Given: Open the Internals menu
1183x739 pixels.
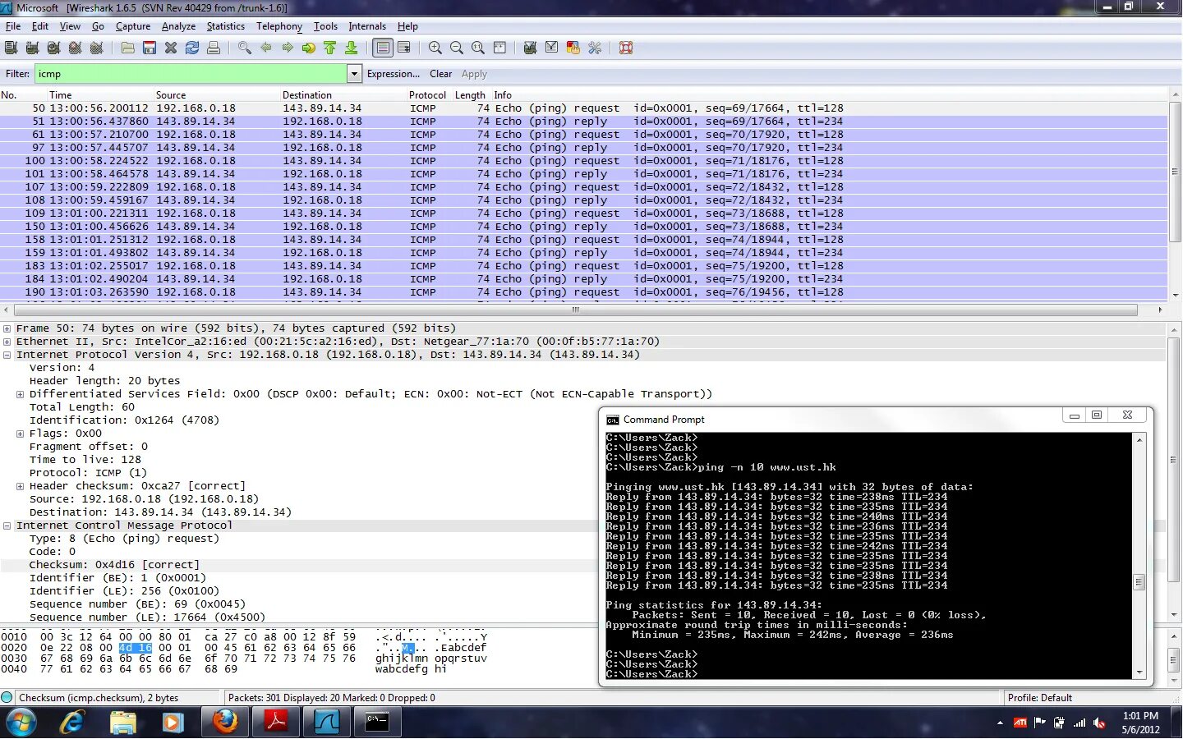Looking at the screenshot, I should 367,26.
